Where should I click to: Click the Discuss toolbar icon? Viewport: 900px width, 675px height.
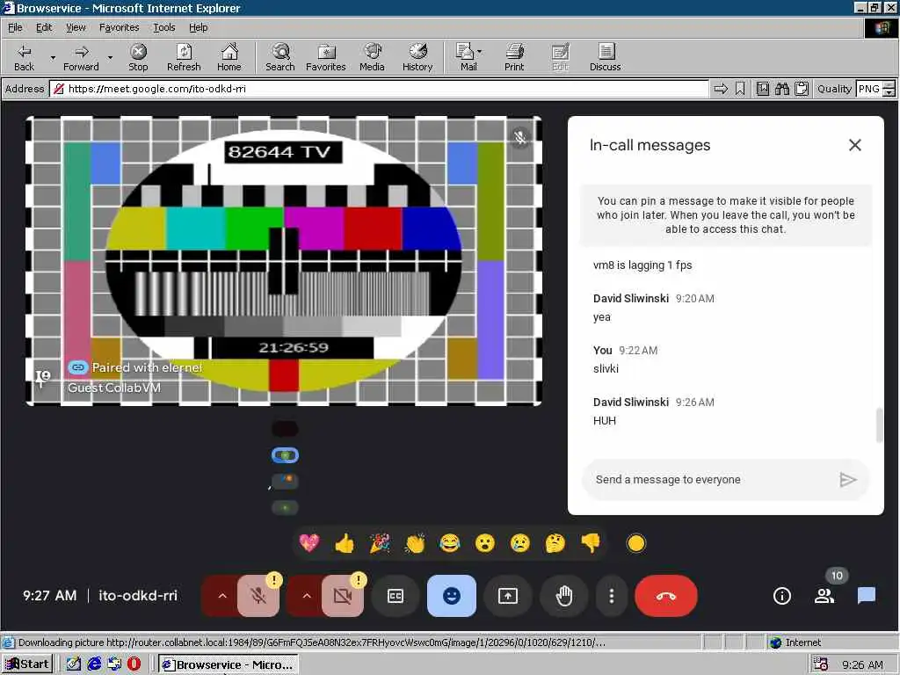point(605,57)
